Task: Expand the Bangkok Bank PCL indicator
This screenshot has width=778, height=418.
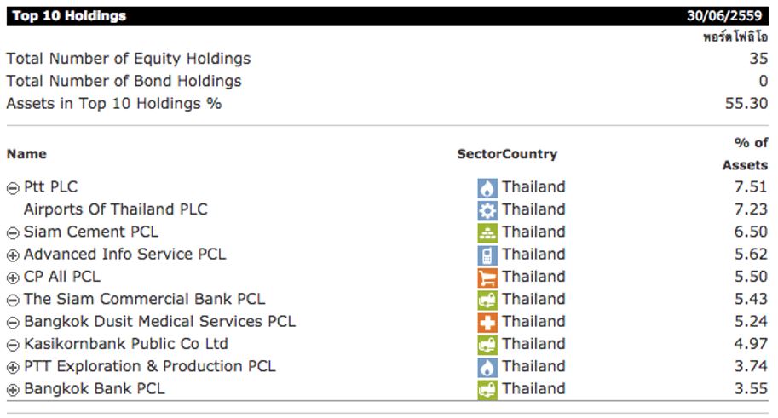Action: [13, 390]
